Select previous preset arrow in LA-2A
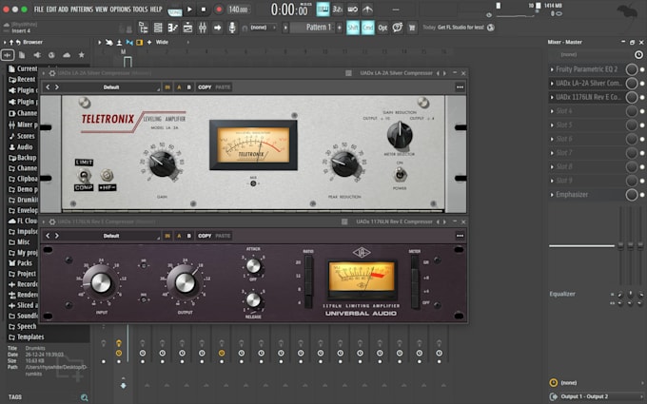This screenshot has height=404, width=647. (x=48, y=87)
